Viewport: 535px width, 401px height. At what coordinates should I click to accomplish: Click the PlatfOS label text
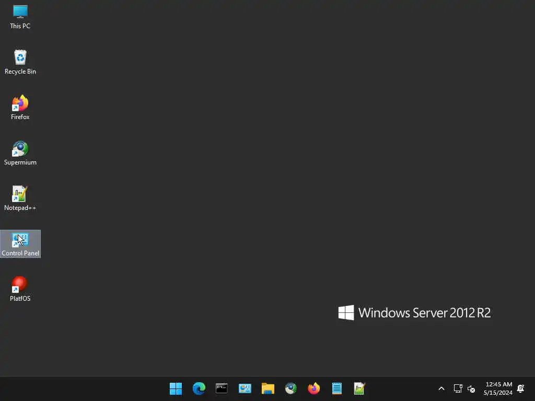(20, 298)
